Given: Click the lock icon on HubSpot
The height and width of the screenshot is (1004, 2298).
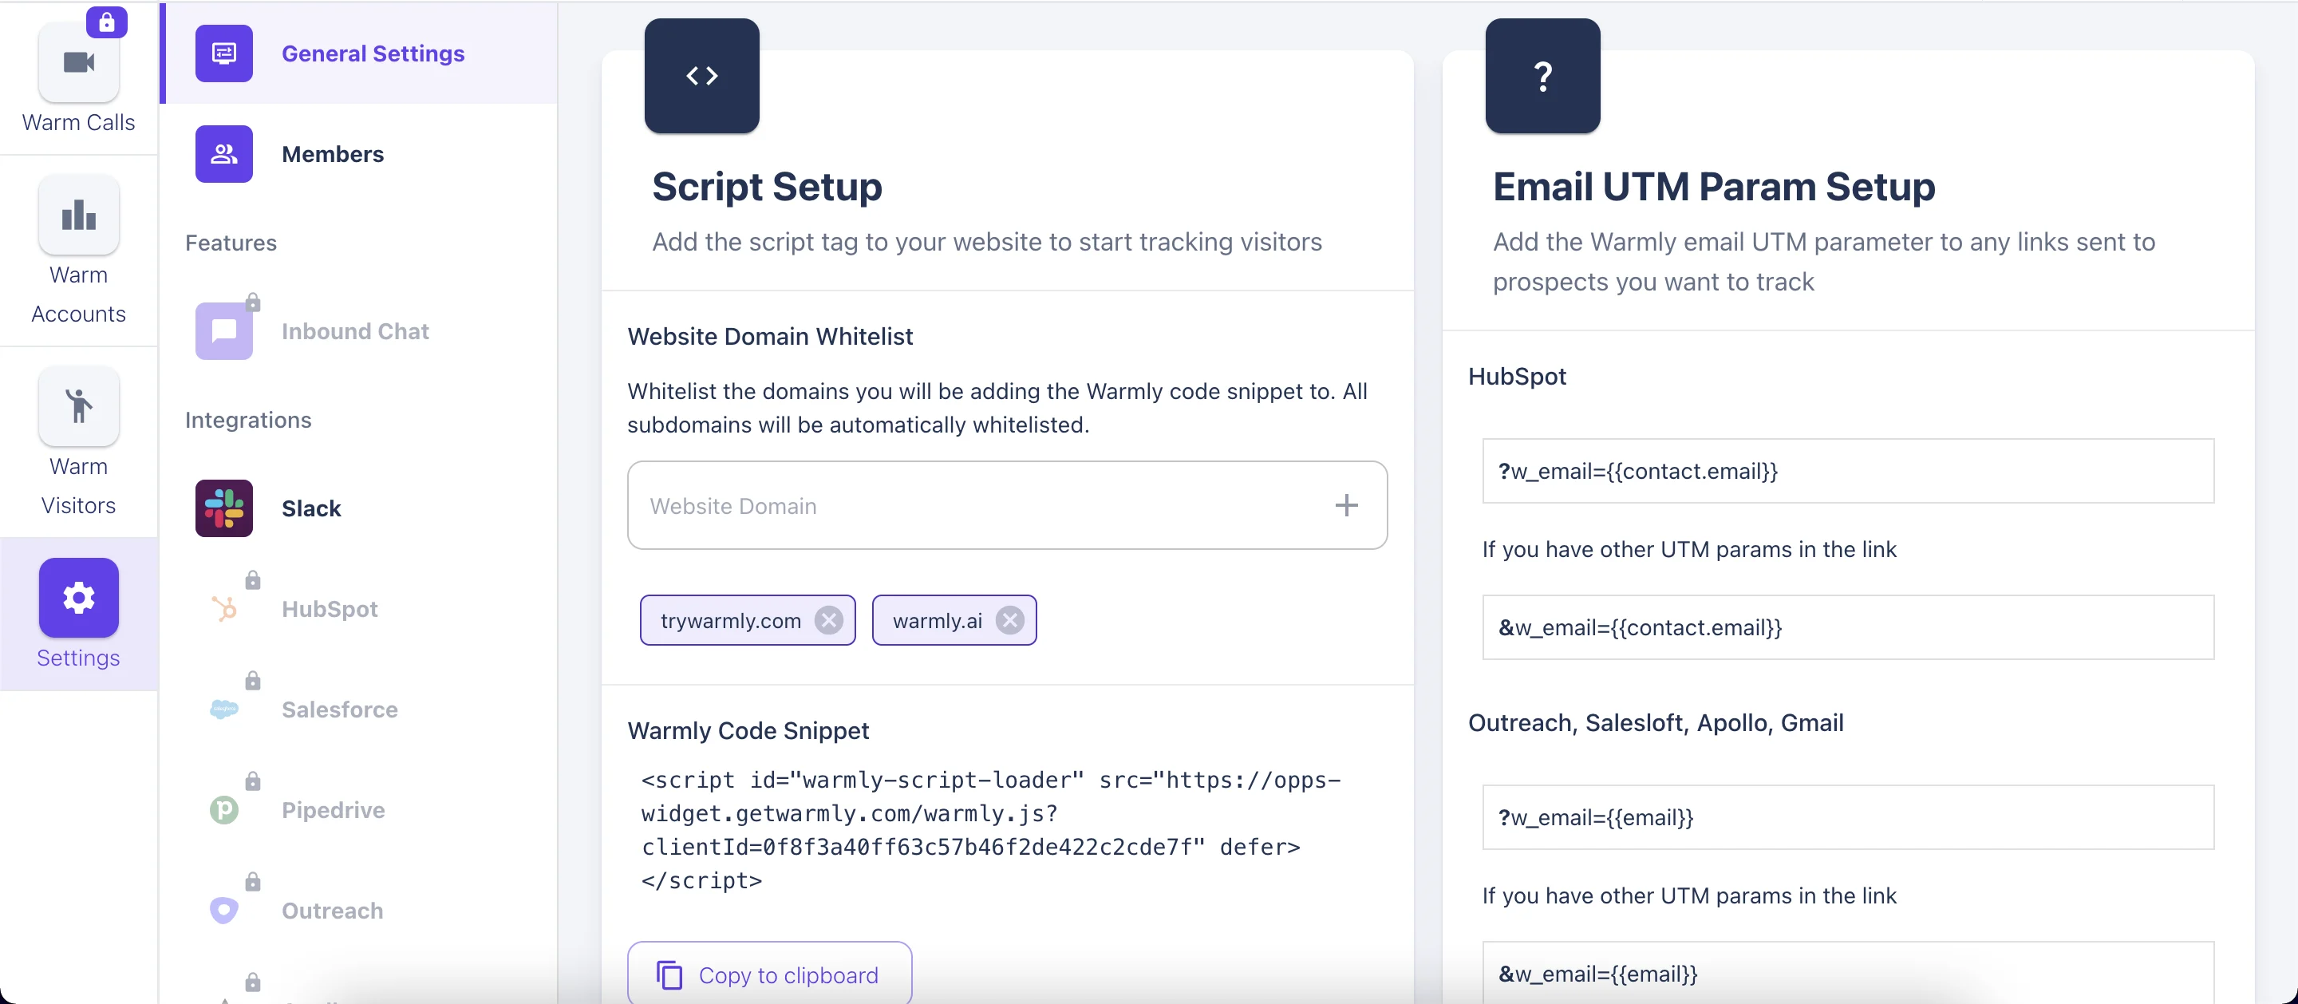Looking at the screenshot, I should coord(254,580).
